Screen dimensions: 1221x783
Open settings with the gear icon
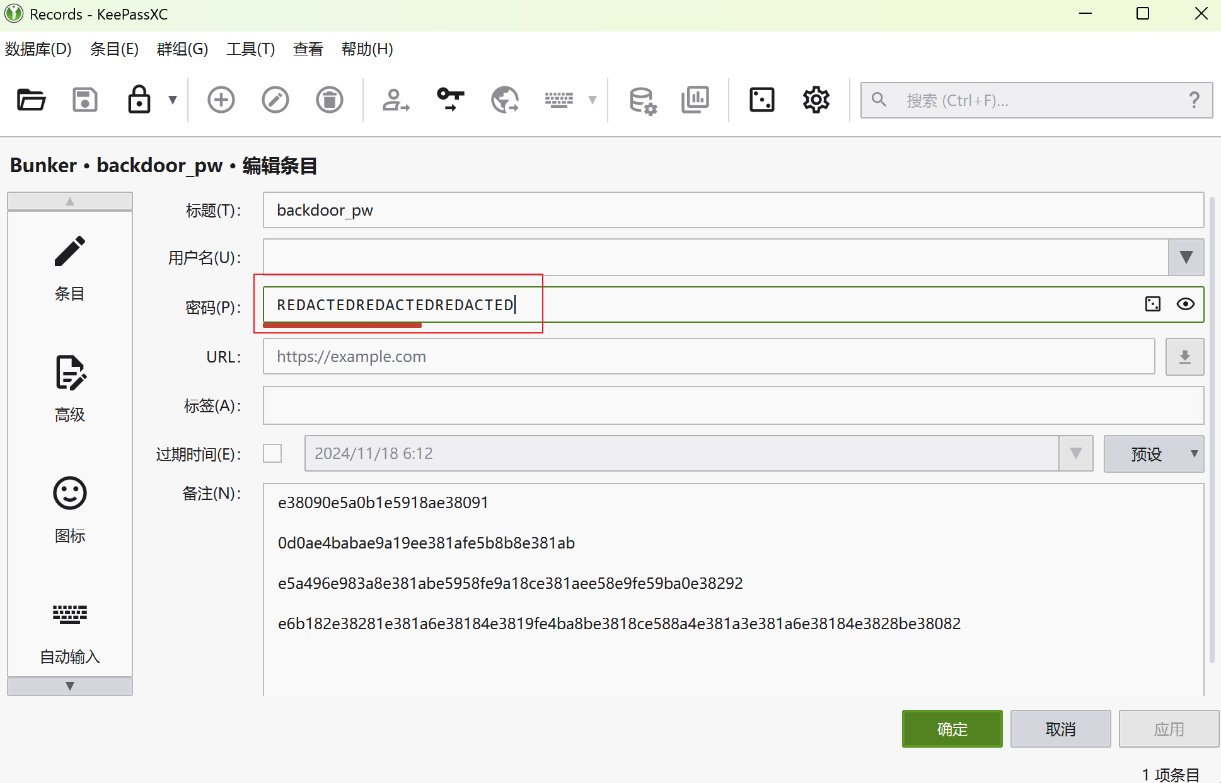[816, 100]
